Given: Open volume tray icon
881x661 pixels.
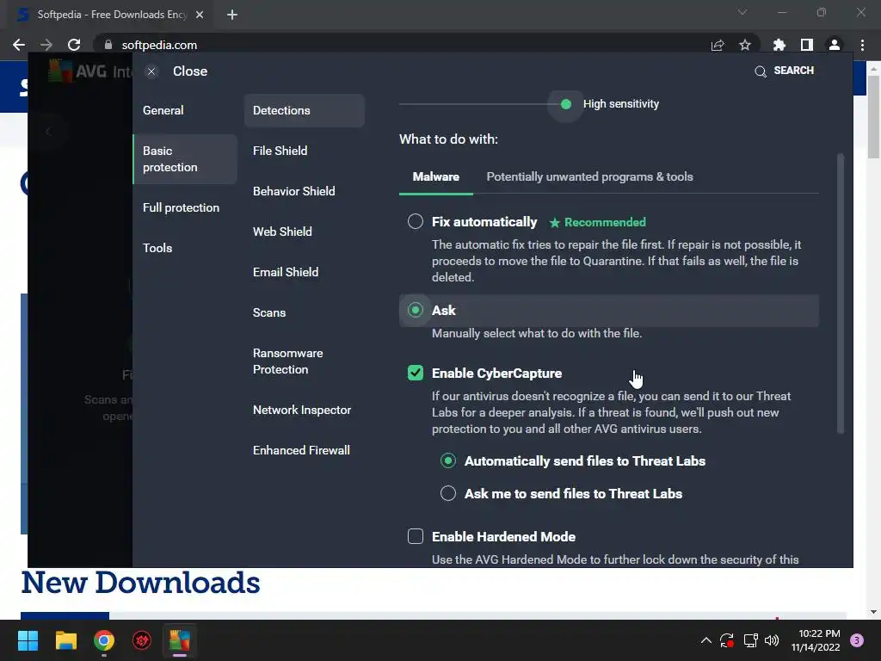Looking at the screenshot, I should coord(772,640).
